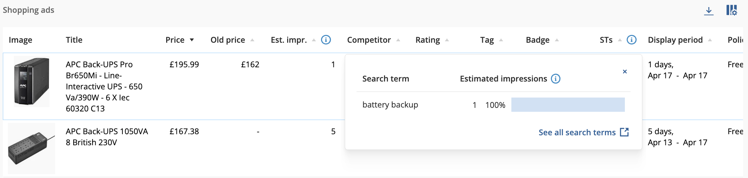Click the Tag column header
748x178 pixels.
click(x=487, y=40)
